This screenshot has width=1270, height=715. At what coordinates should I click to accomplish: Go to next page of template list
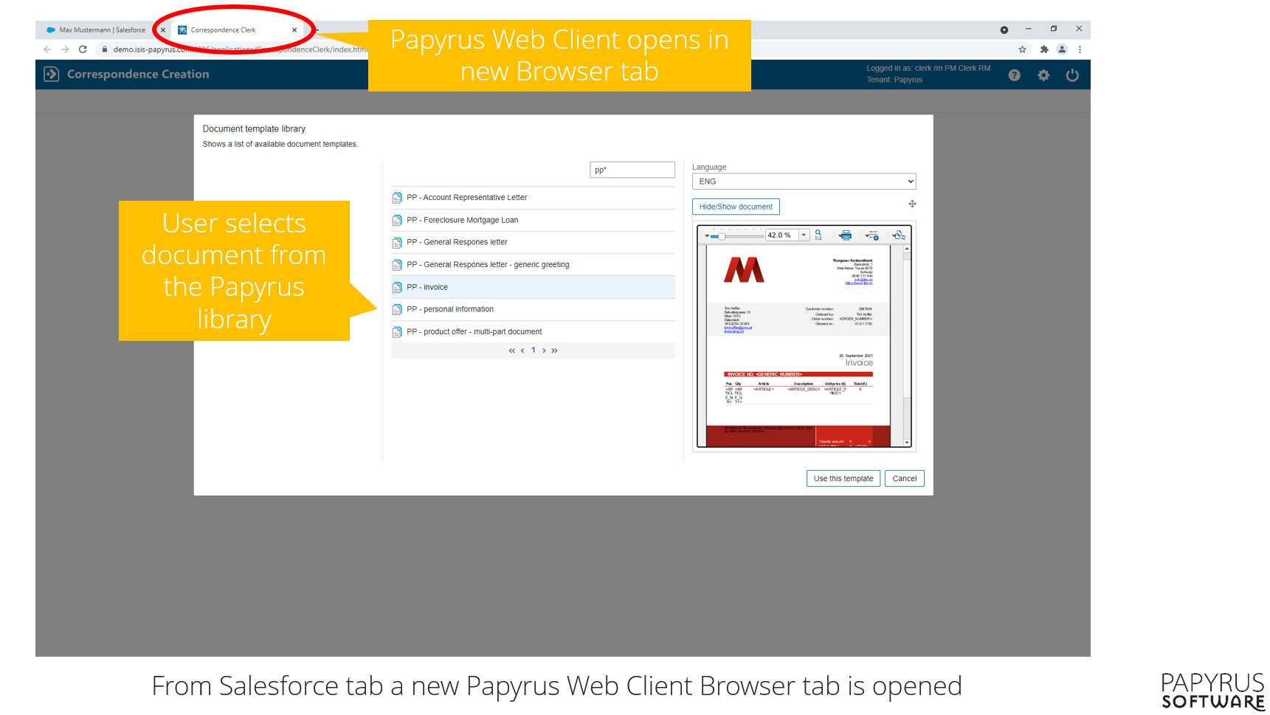[x=544, y=350]
